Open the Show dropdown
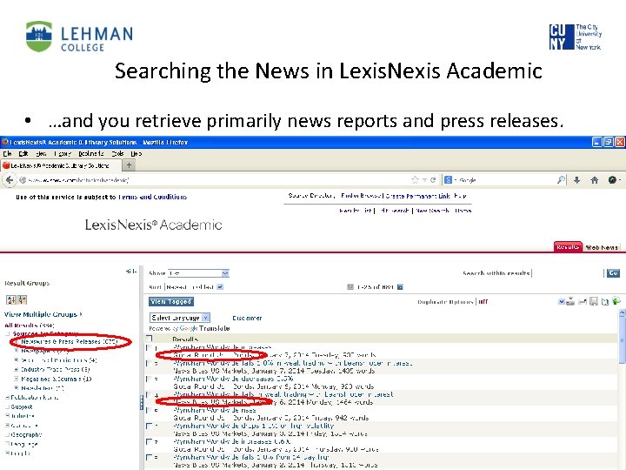 [x=198, y=273]
